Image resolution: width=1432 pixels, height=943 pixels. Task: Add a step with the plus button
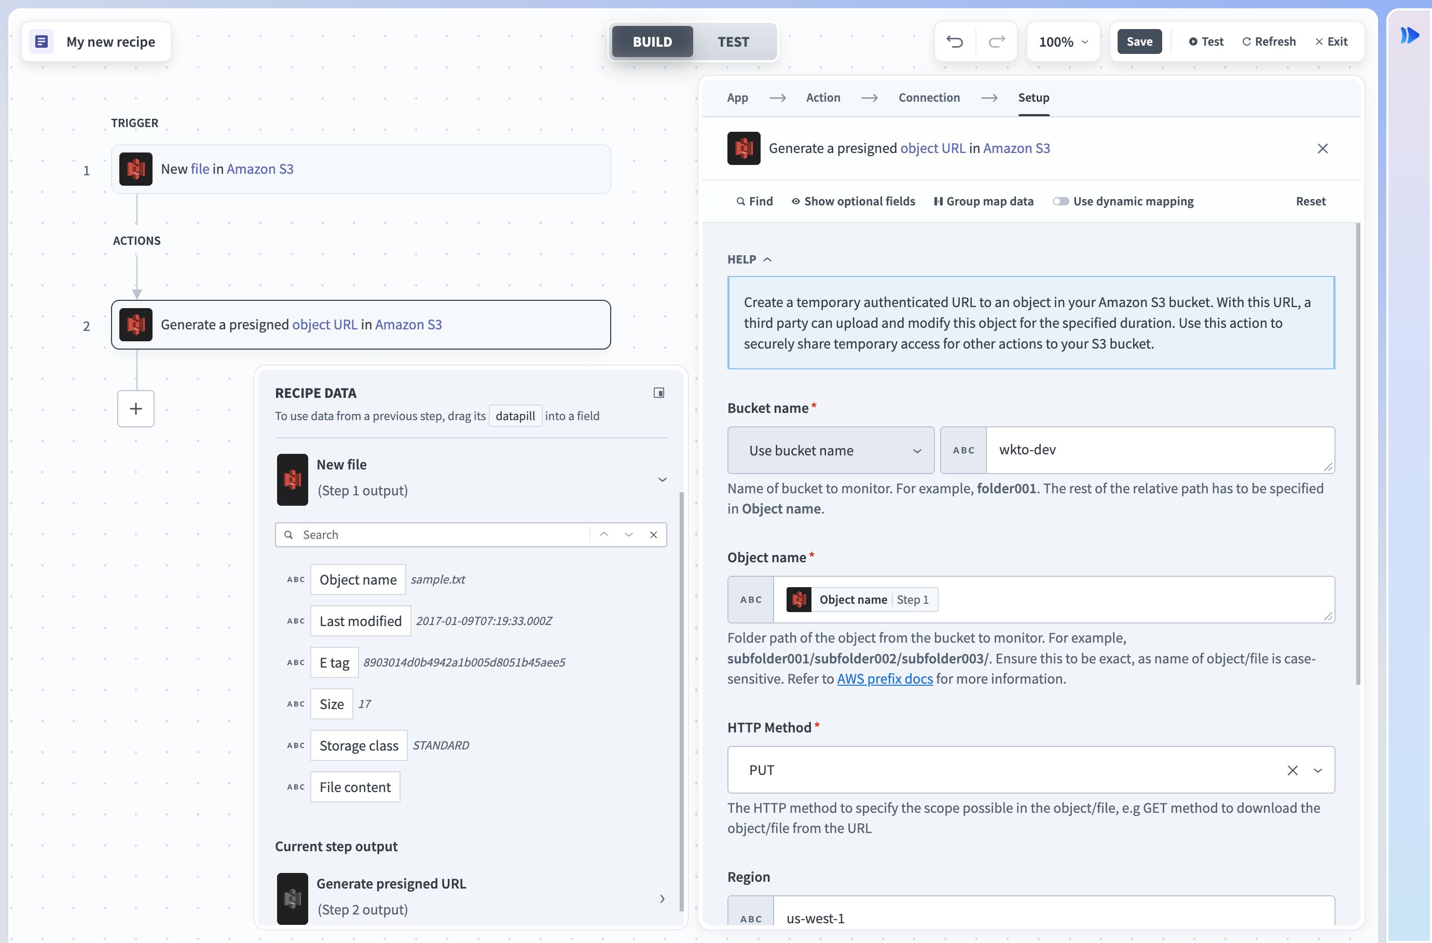pos(136,409)
